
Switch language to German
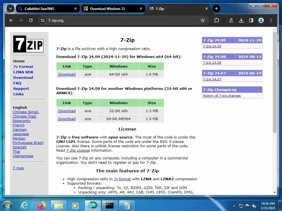(20, 130)
